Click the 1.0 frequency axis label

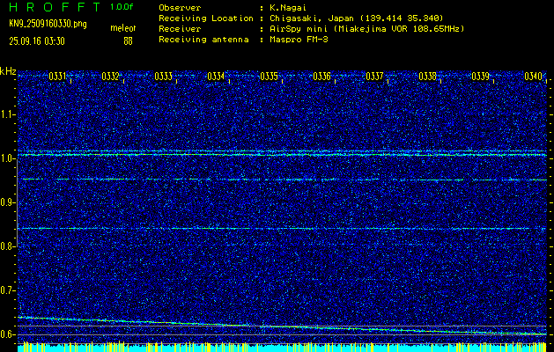coord(8,158)
